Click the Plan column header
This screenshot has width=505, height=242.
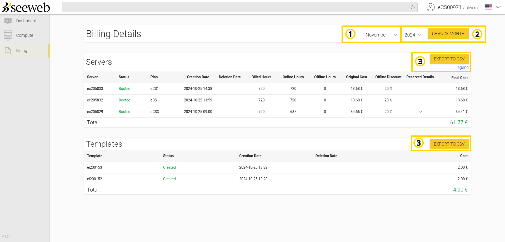[x=154, y=77]
